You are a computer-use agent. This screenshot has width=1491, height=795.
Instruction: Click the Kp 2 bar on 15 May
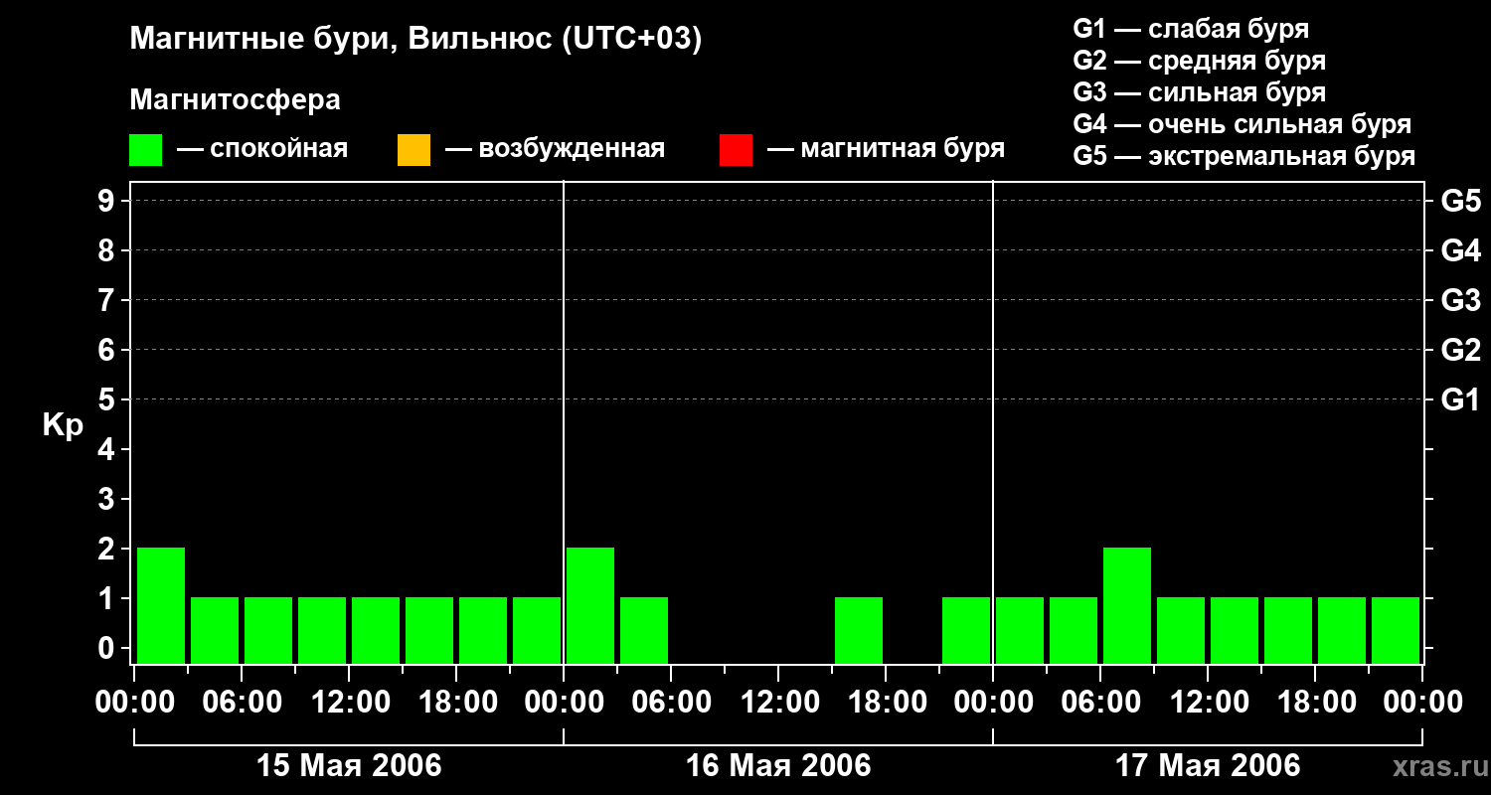(161, 605)
